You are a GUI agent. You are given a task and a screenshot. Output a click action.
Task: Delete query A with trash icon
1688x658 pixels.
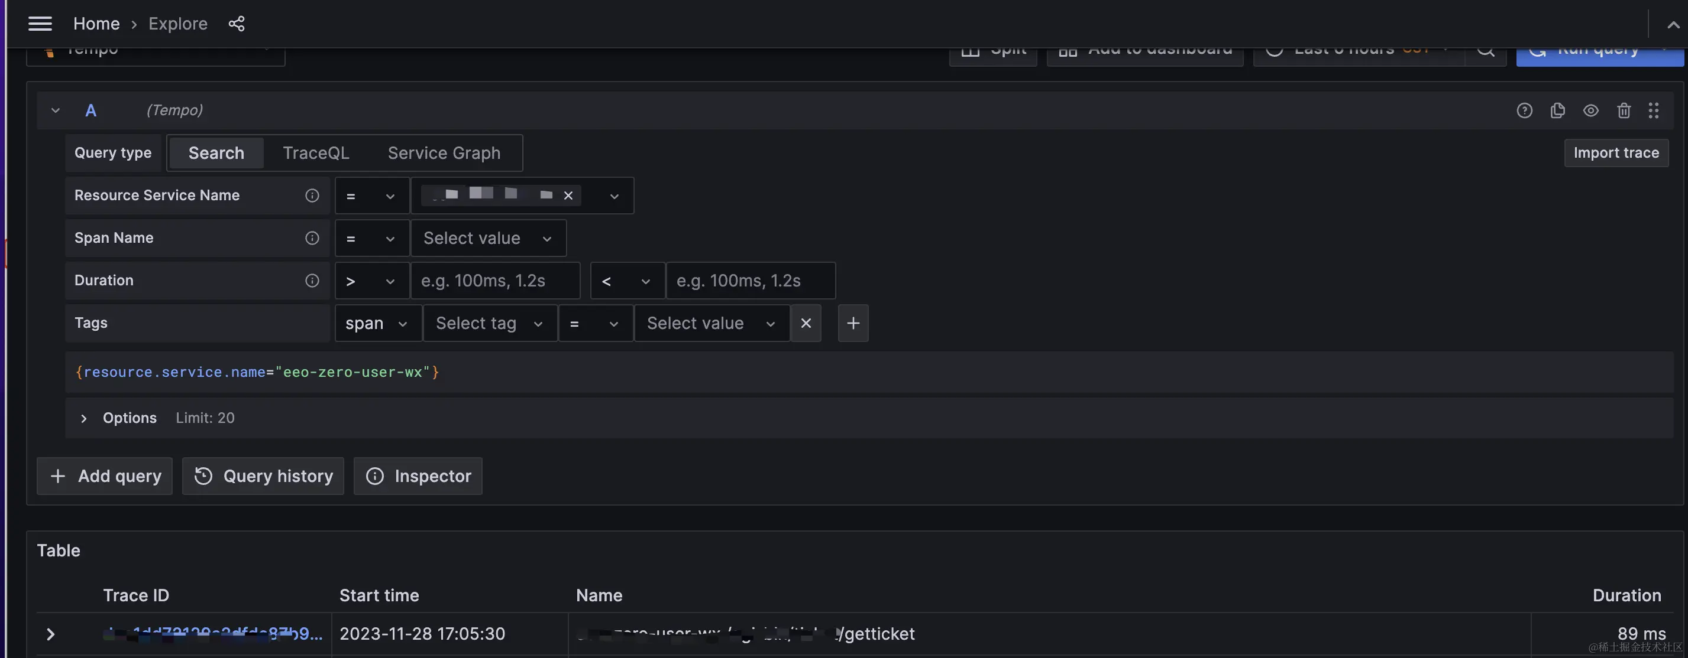(x=1624, y=110)
